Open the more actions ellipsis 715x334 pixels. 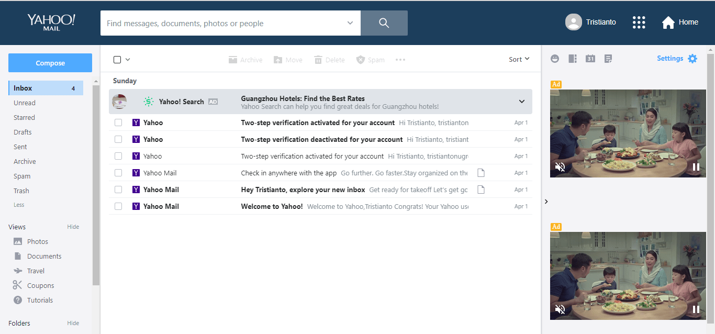[400, 60]
